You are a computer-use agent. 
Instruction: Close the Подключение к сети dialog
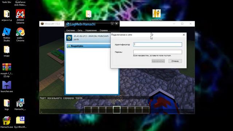tap(183, 35)
